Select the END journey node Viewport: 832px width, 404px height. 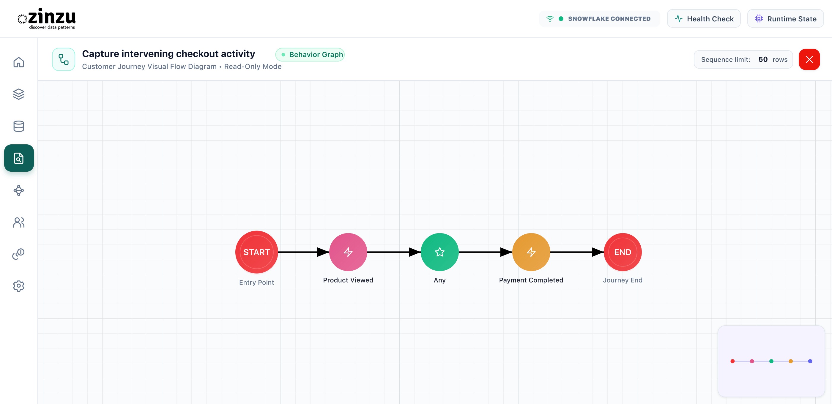623,252
